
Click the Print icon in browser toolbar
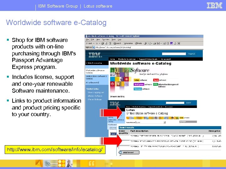tap(154, 43)
